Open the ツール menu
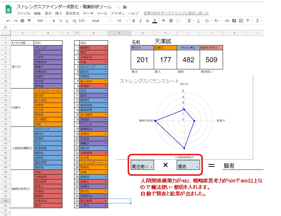The height and width of the screenshot is (216, 281). 102,13
